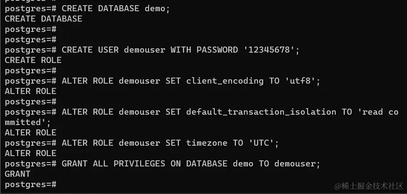Click the default_transaction_isolation parameter text
This screenshot has height=194, width=407.
click(261, 112)
